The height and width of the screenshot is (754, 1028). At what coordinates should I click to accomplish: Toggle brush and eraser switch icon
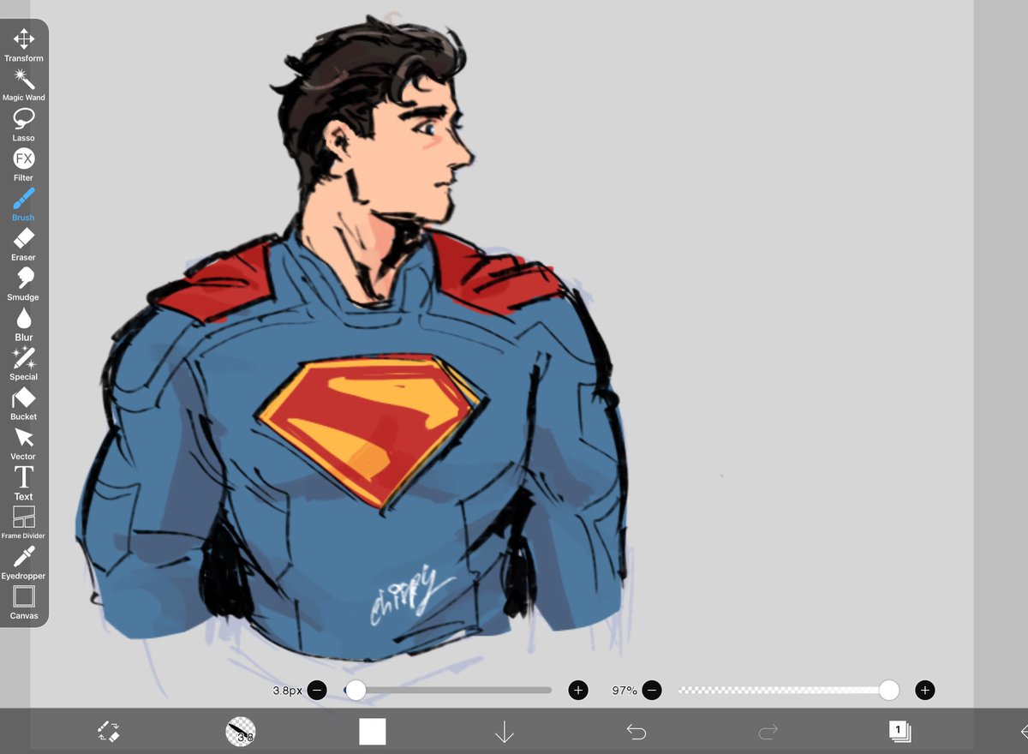109,731
